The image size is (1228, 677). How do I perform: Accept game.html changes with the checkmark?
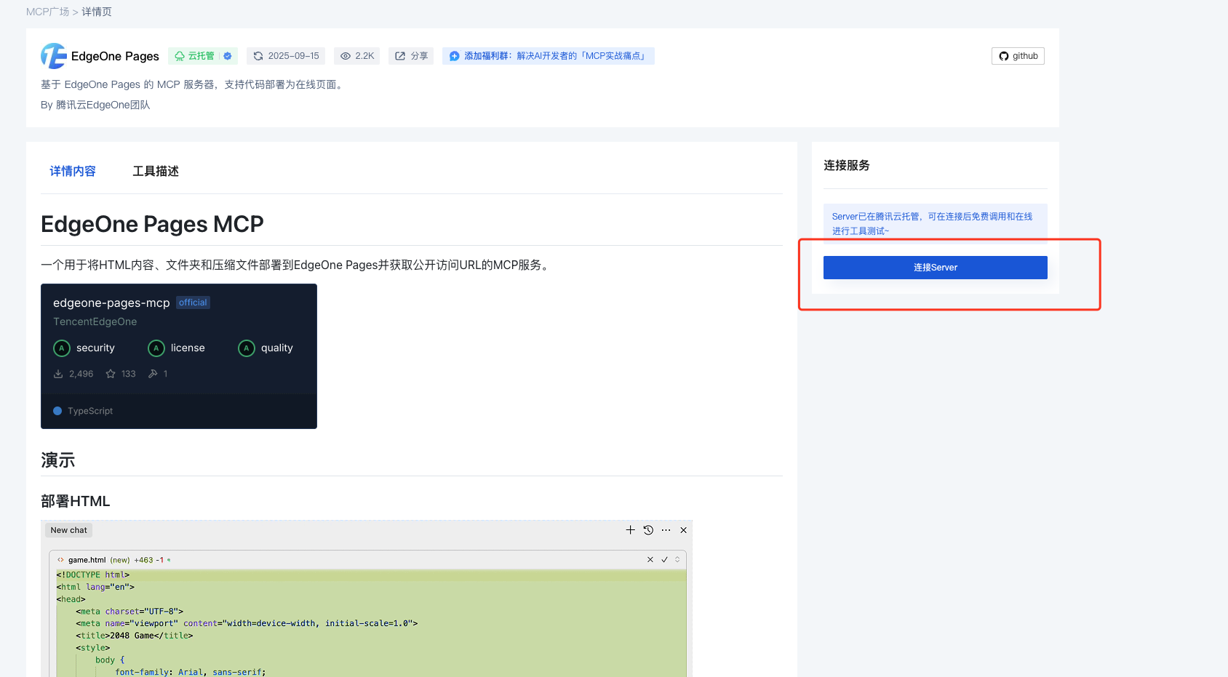(664, 560)
